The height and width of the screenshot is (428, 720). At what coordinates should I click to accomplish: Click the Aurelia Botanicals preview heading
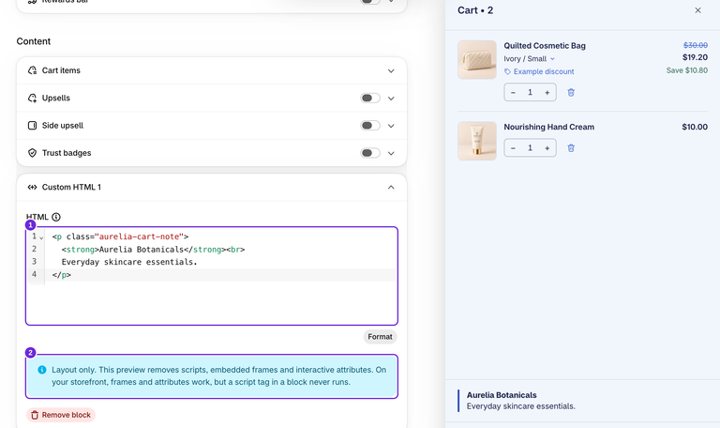point(502,395)
